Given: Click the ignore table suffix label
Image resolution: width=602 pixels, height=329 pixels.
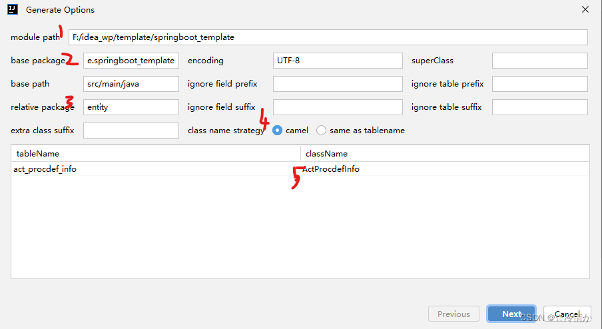Looking at the screenshot, I should pos(447,107).
